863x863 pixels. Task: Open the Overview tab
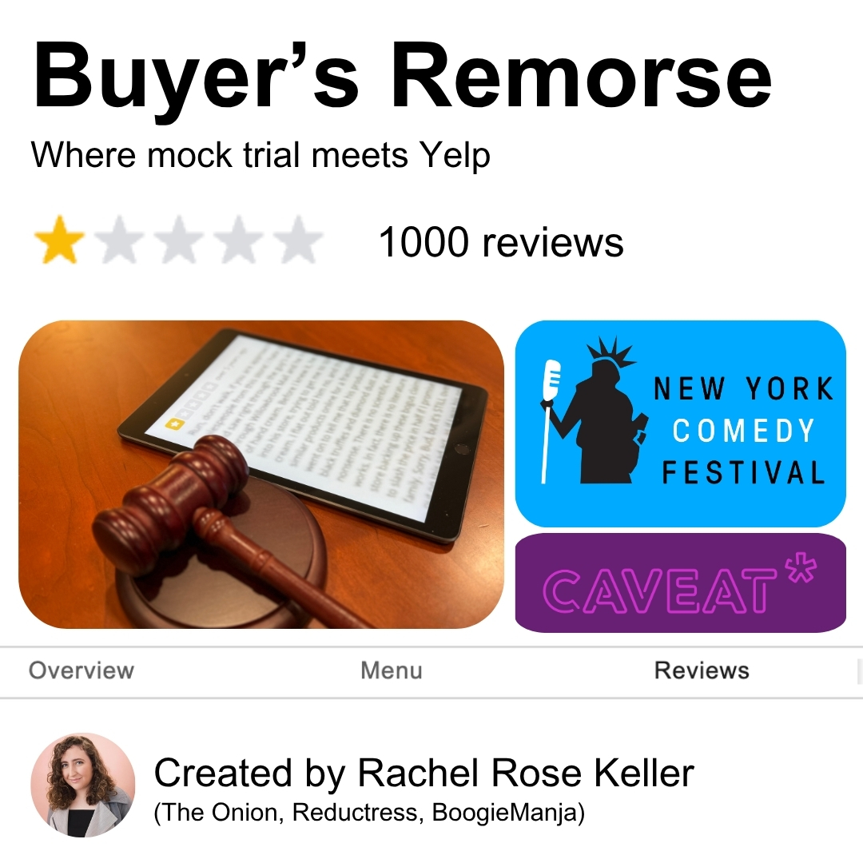coord(82,670)
